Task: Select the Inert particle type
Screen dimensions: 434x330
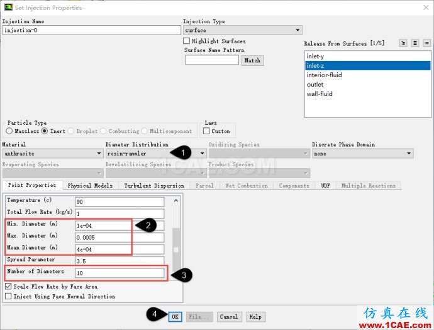Action: [45, 131]
